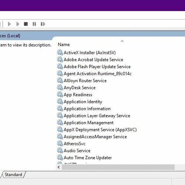
Task: Click gear icon beside ActiveX Installer (AxInstSV)
Action: click(60, 53)
